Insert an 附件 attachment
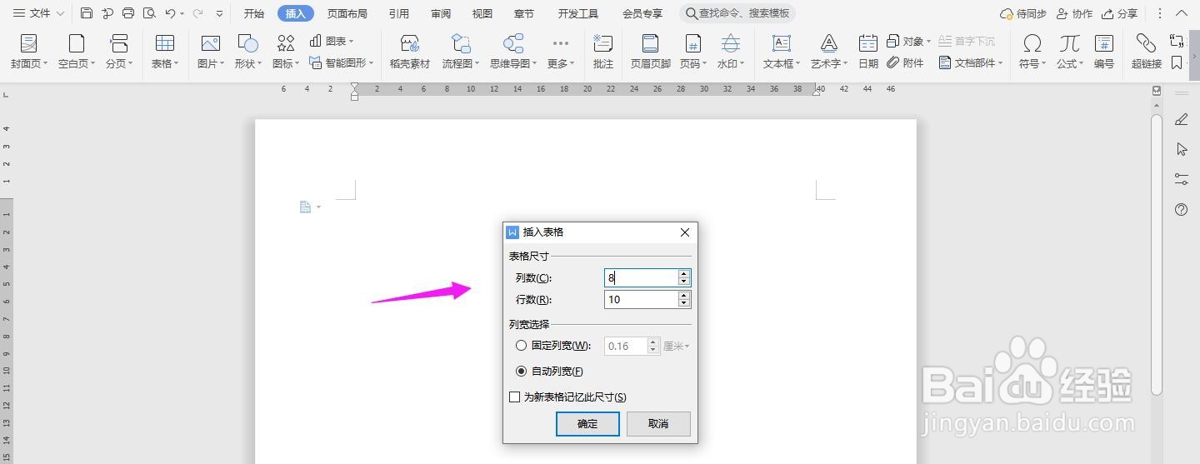This screenshot has width=1200, height=464. [905, 62]
